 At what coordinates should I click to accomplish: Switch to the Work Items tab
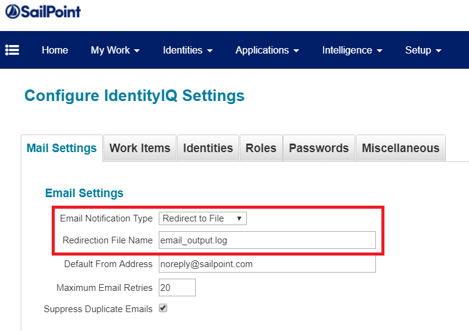140,148
